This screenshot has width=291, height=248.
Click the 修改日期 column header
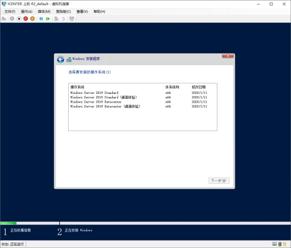coord(203,87)
